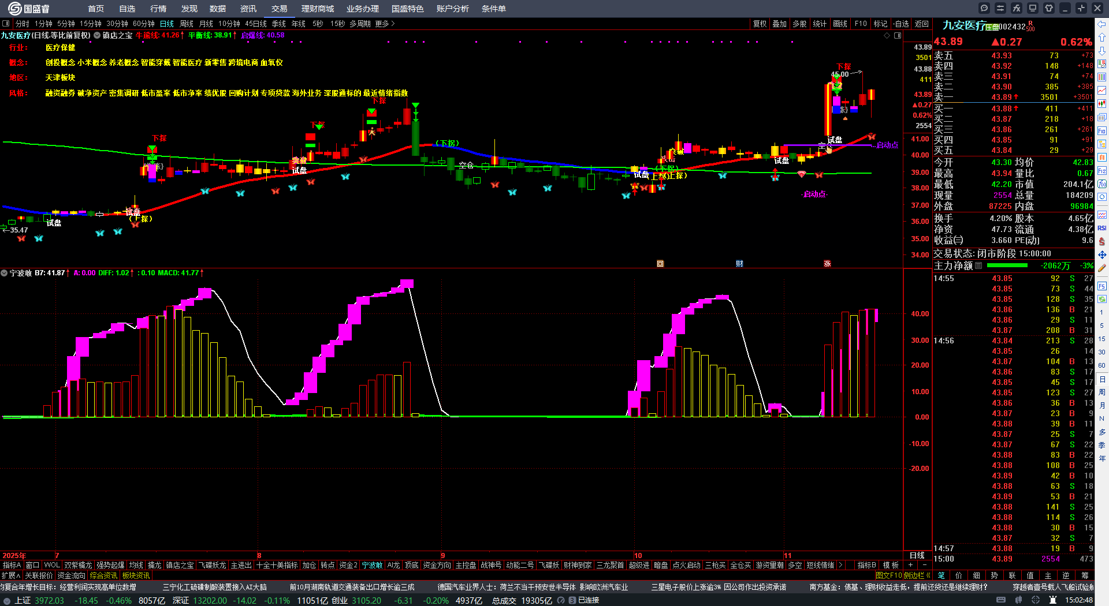Screen dimensions: 1109x606
Task: Open the settings sliders icon in title bar
Action: [1000, 8]
